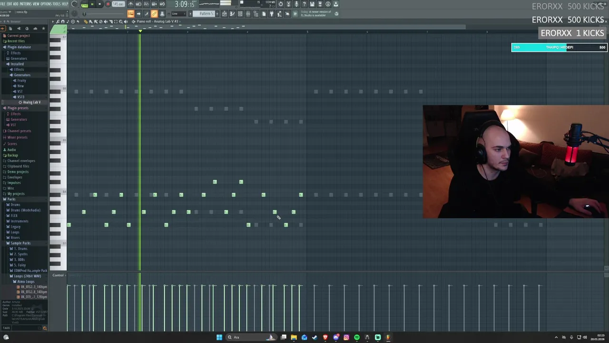Open the ADD menu
Image resolution: width=609 pixels, height=343 pixels.
pos(16,4)
